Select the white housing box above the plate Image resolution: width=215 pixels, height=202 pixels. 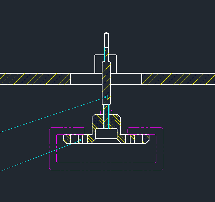tap(106, 64)
